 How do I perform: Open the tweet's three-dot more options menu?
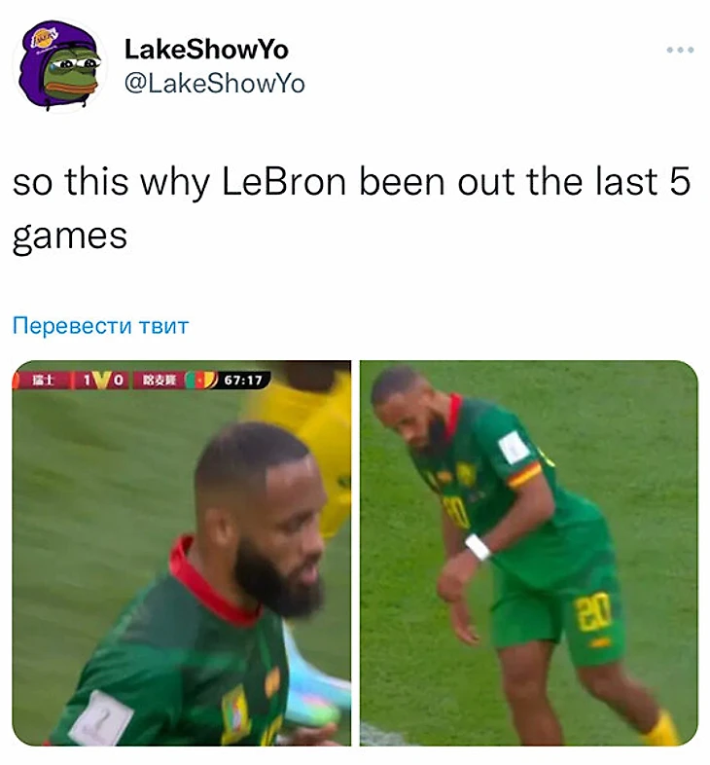coord(680,50)
